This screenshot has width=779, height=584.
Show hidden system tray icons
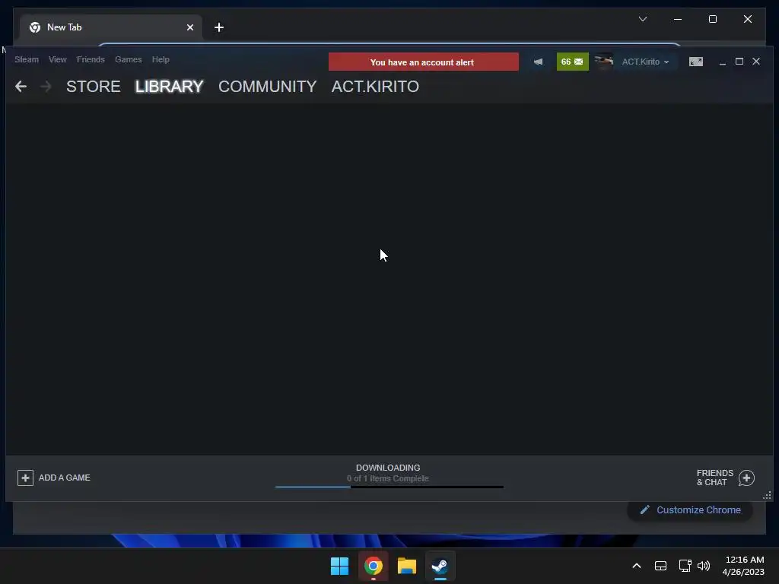[x=637, y=566]
